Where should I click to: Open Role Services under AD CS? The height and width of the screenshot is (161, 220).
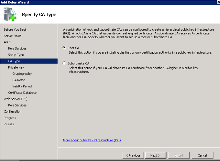click(x=17, y=49)
